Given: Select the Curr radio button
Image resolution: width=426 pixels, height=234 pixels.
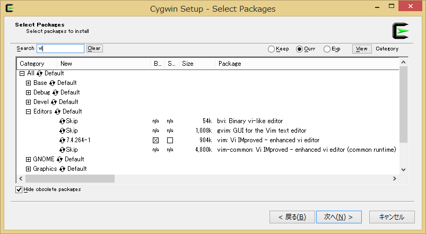Looking at the screenshot, I should click(x=299, y=49).
